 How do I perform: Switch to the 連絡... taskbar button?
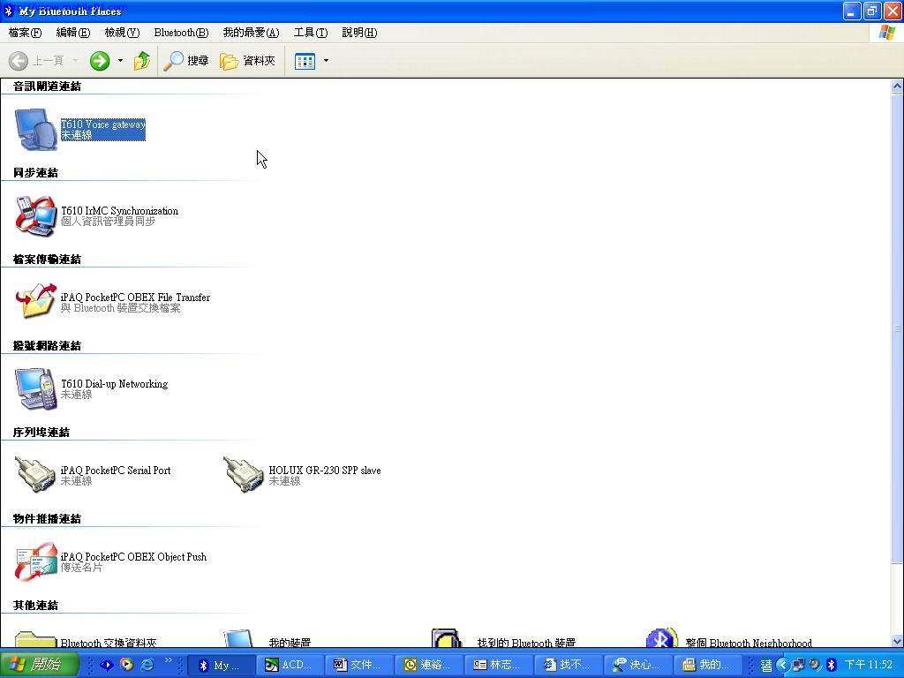click(x=428, y=665)
